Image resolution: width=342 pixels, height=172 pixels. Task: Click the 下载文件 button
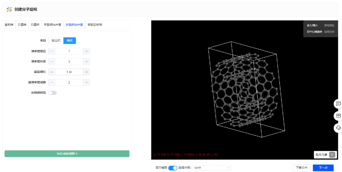301,168
